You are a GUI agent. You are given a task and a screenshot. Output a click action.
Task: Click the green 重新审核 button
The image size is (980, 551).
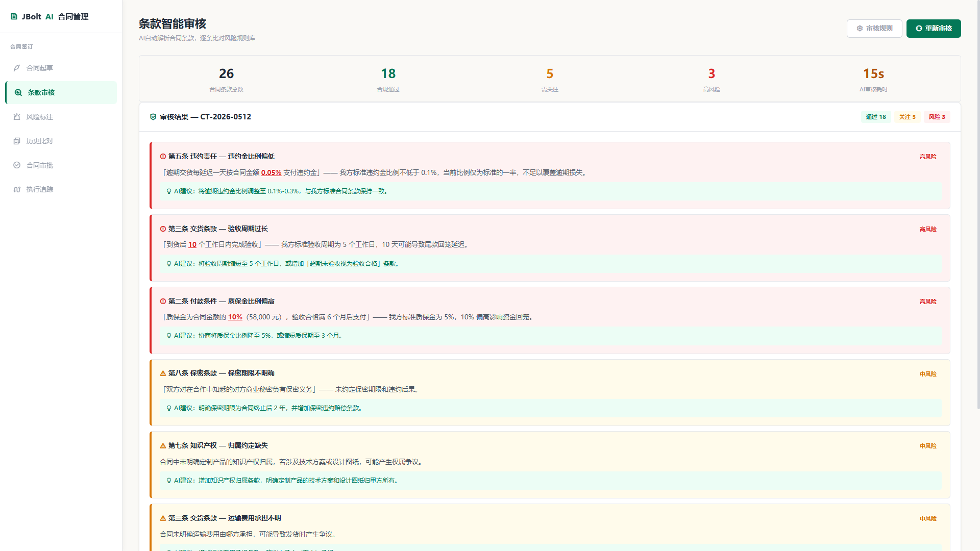(x=934, y=29)
